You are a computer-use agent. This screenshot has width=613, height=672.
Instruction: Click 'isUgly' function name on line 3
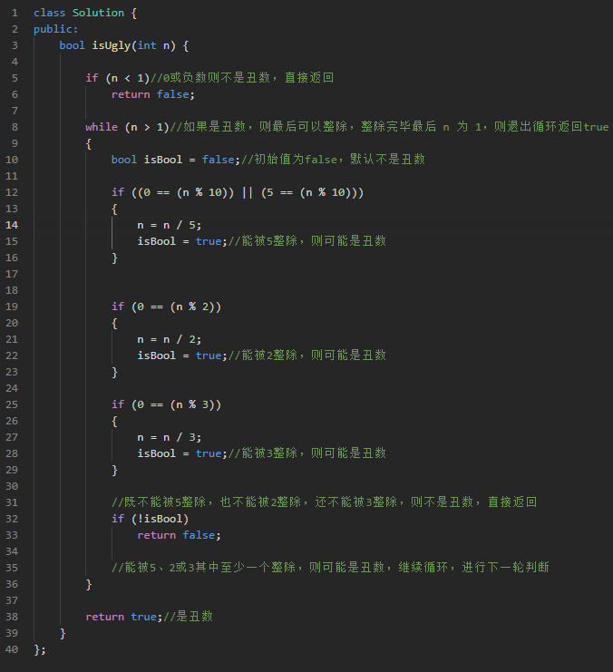tap(111, 45)
